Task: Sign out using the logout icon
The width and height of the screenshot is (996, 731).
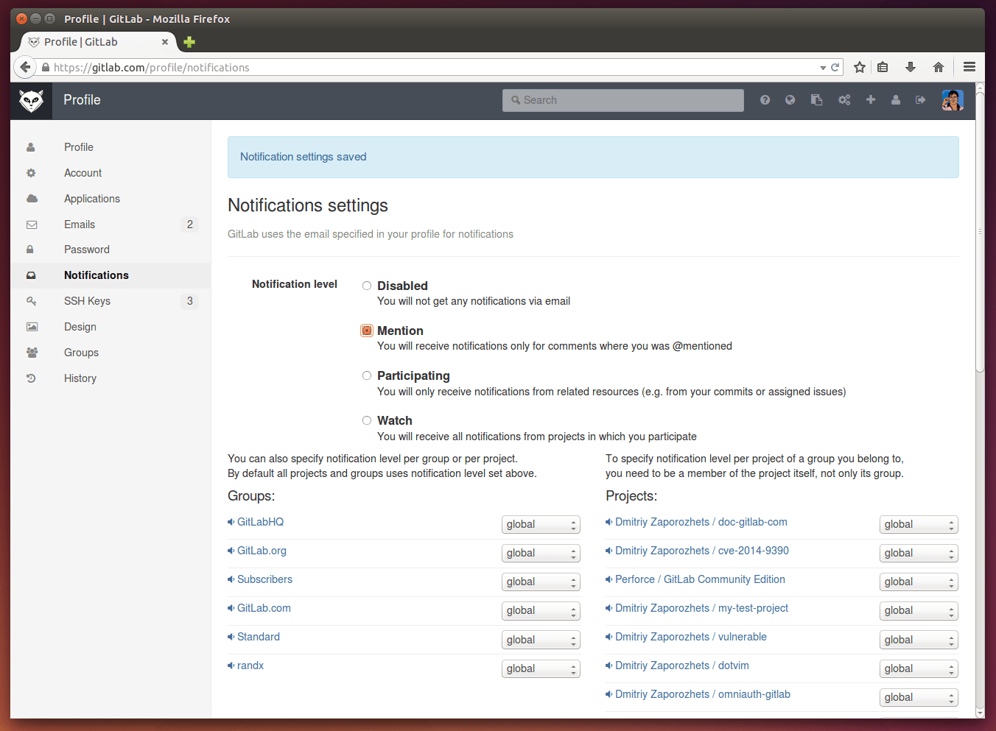Action: pos(921,99)
